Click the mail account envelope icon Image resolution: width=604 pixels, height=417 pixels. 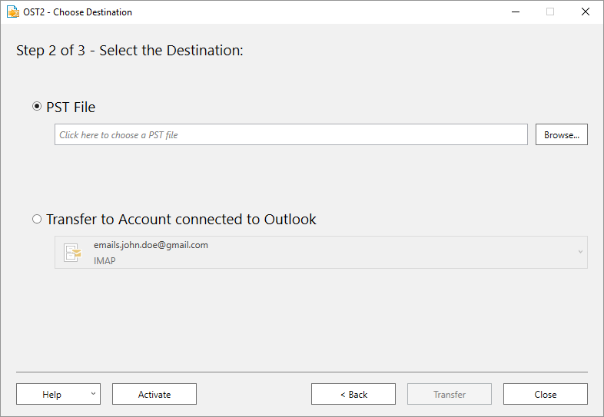(72, 253)
